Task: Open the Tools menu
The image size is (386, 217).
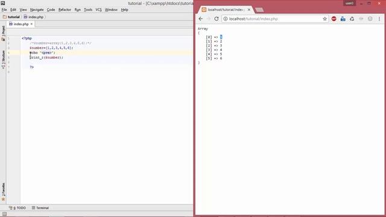Action: point(88,10)
